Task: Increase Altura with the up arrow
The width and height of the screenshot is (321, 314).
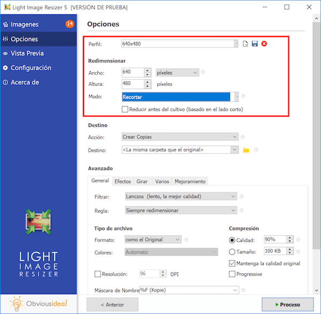Action: point(148,82)
